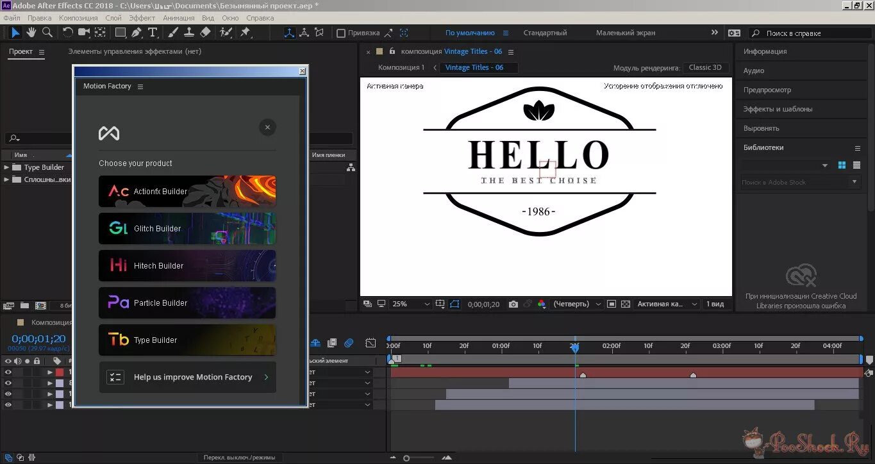Open Actionfx Builder in Motion Factory

(x=187, y=191)
